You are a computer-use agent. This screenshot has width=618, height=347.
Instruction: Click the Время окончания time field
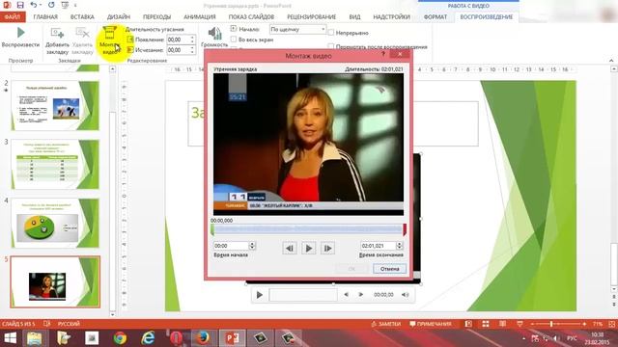(x=378, y=246)
